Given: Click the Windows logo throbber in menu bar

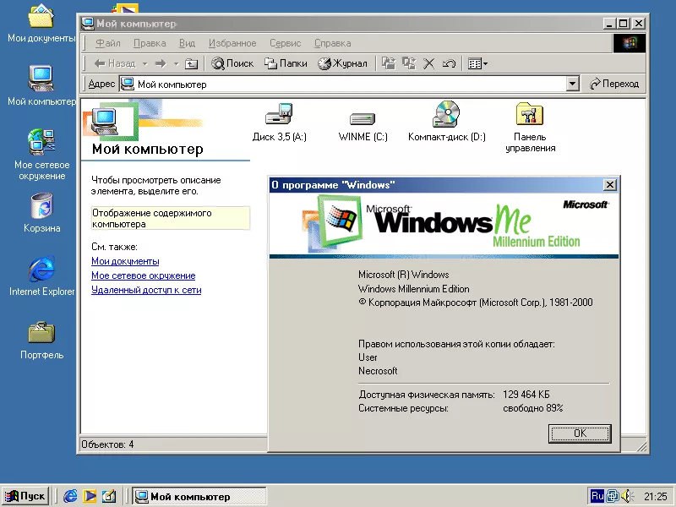Looking at the screenshot, I should pyautogui.click(x=629, y=43).
